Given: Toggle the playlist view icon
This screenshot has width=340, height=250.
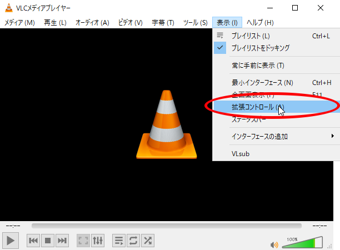Looking at the screenshot, I should pyautogui.click(x=119, y=241).
